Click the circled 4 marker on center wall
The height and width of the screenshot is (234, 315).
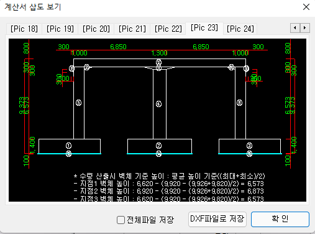pyautogui.click(x=158, y=104)
